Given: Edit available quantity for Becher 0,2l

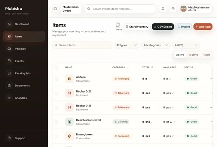Looking at the screenshot, I should click(x=173, y=93).
